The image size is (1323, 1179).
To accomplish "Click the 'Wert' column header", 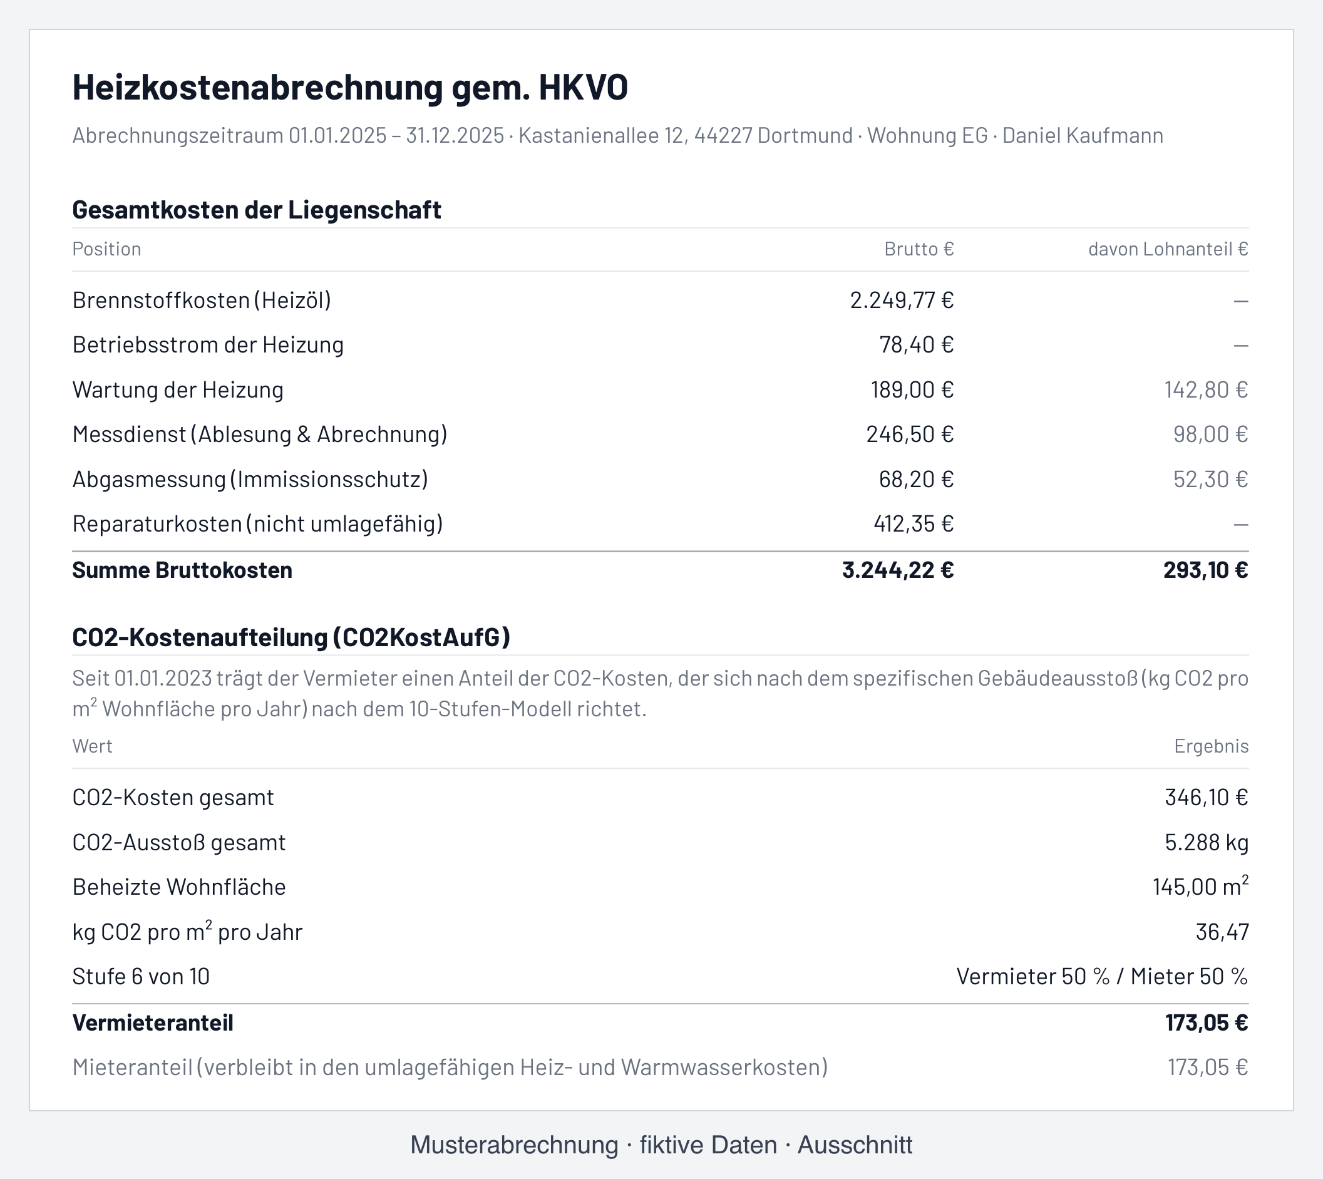I will click(x=92, y=747).
